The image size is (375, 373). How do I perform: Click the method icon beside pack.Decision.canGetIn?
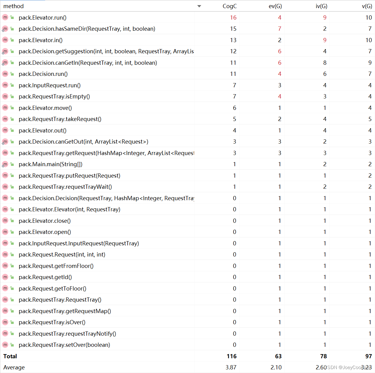click(5, 63)
